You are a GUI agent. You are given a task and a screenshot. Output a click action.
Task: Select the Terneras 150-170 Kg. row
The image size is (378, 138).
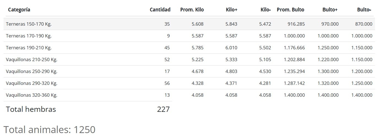click(x=29, y=24)
